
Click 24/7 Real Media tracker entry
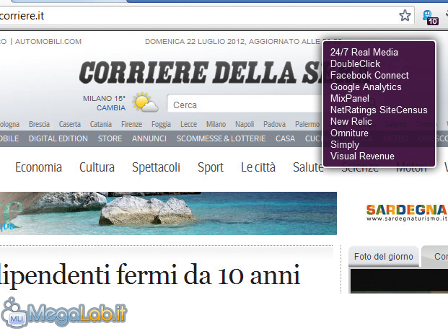click(x=364, y=52)
